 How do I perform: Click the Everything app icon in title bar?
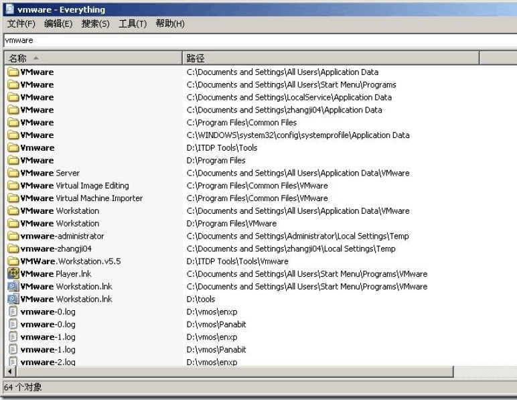click(x=10, y=9)
